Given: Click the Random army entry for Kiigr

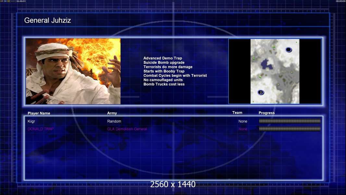Looking at the screenshot, I should [114, 121].
